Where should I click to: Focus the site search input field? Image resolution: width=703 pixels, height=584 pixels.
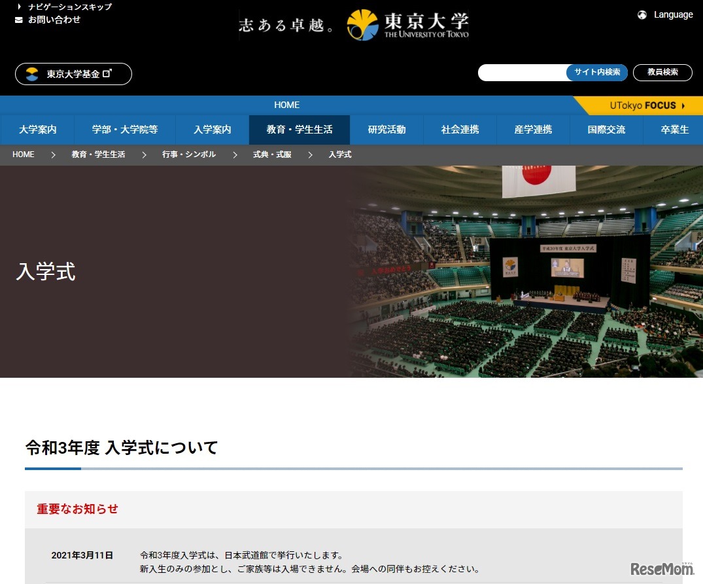click(x=523, y=72)
